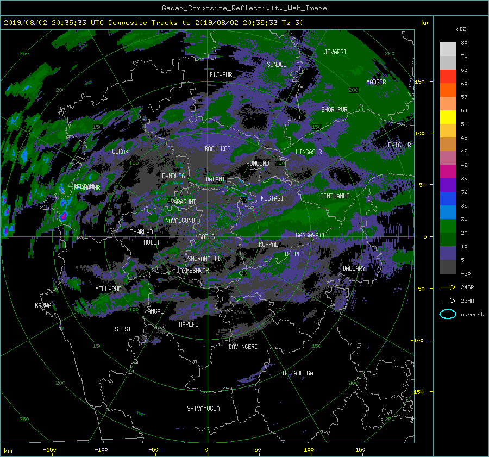
Task: Click the purple 5 dBZ color swatch
Action: 448,253
